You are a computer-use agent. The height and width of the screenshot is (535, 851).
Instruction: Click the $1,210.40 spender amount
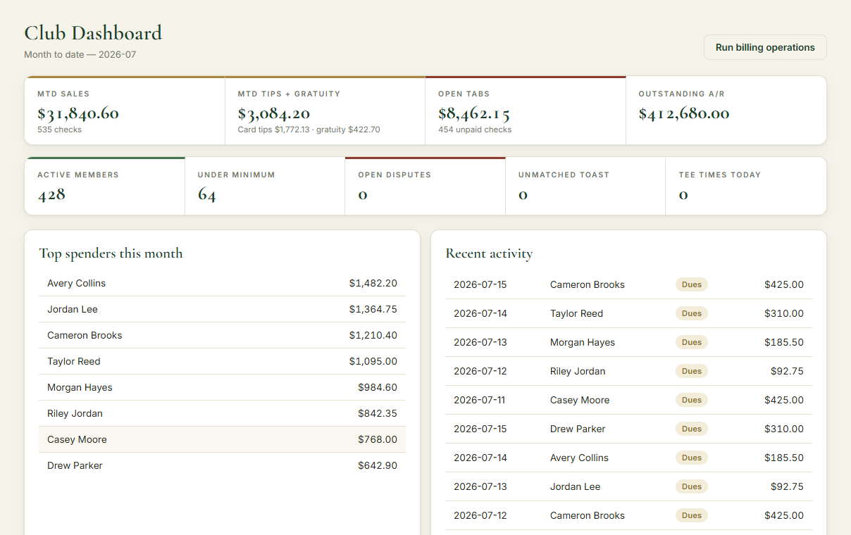click(373, 335)
